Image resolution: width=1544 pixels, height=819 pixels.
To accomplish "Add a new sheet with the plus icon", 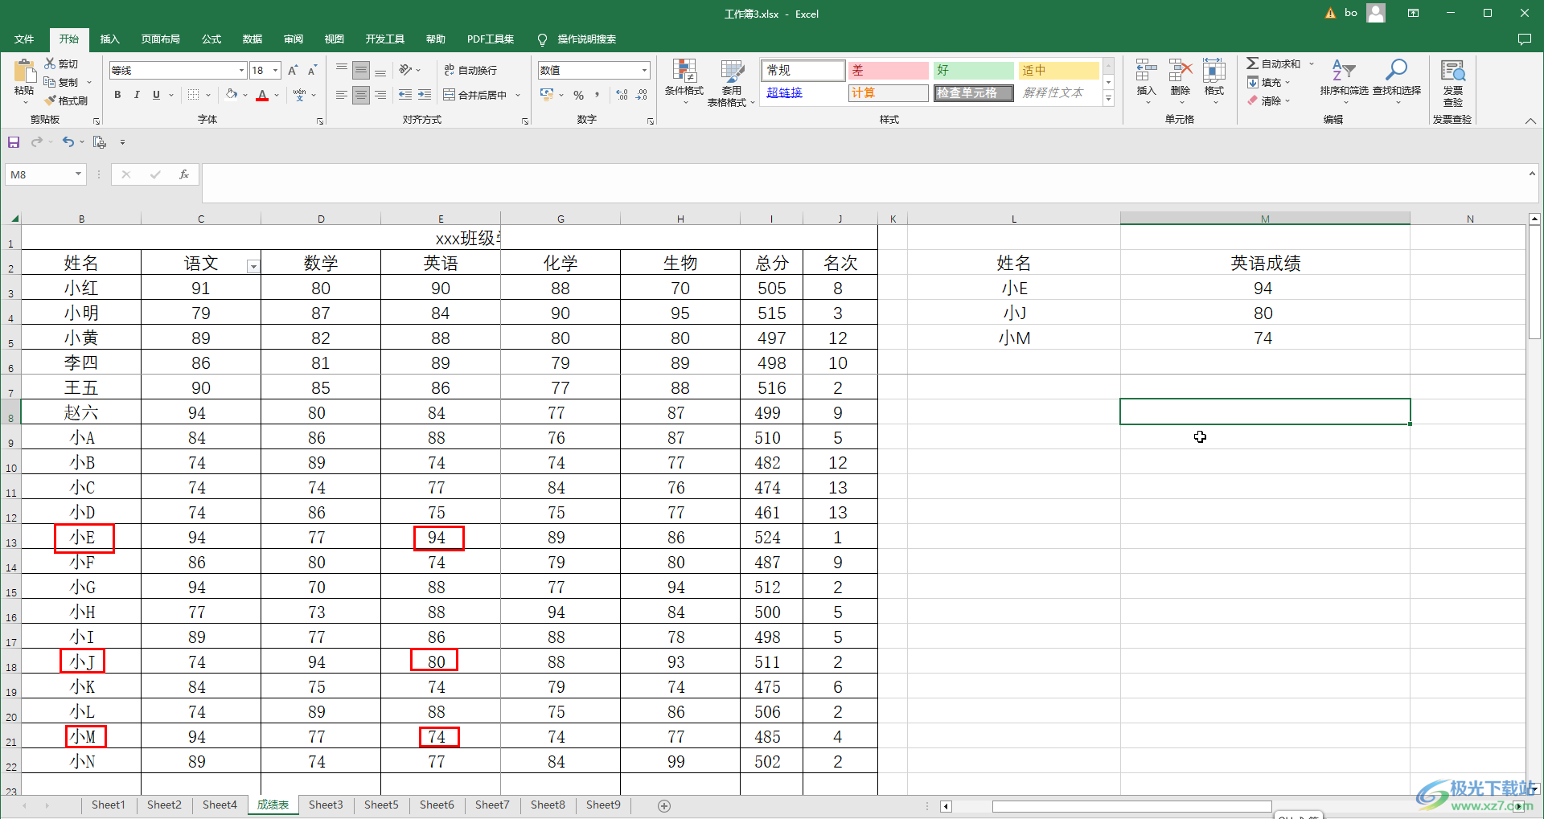I will click(x=664, y=806).
